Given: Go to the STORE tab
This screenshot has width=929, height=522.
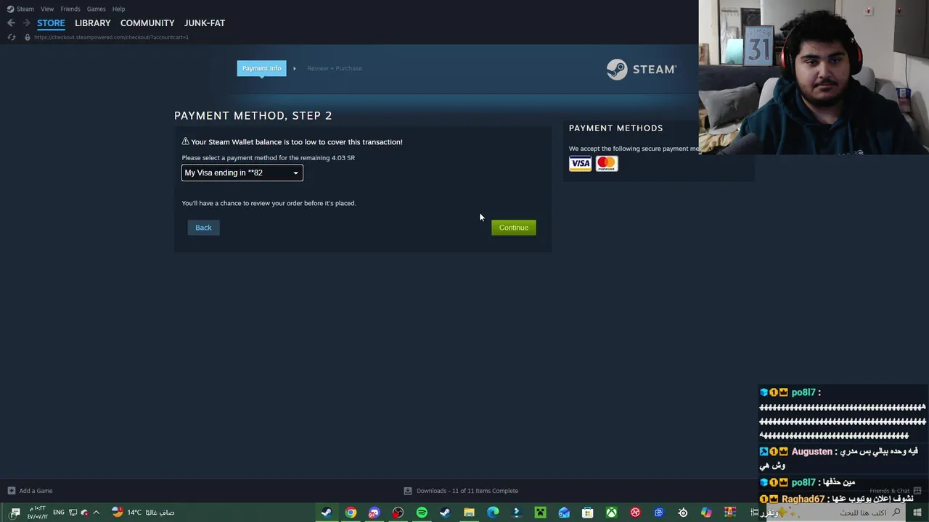Looking at the screenshot, I should click(x=51, y=23).
